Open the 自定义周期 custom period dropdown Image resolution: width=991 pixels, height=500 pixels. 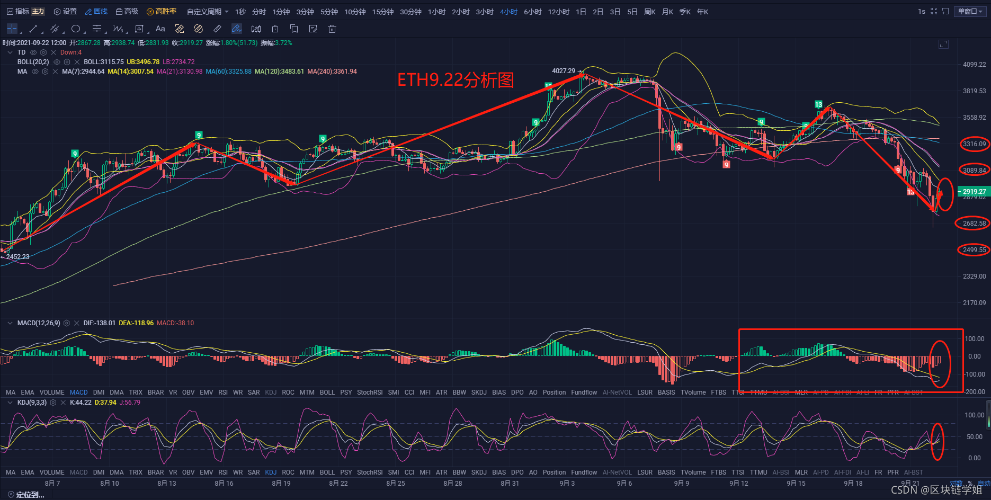coord(208,12)
